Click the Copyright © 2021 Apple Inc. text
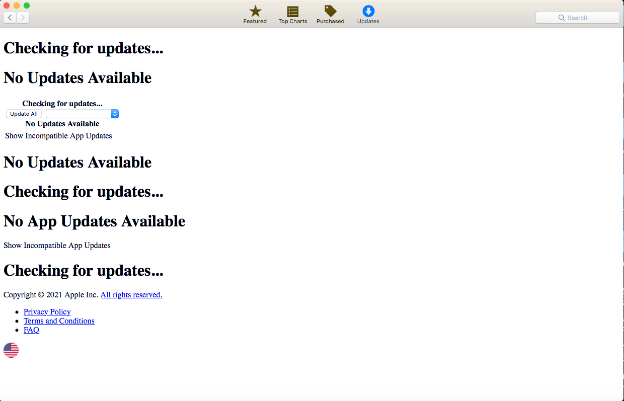 click(x=51, y=295)
